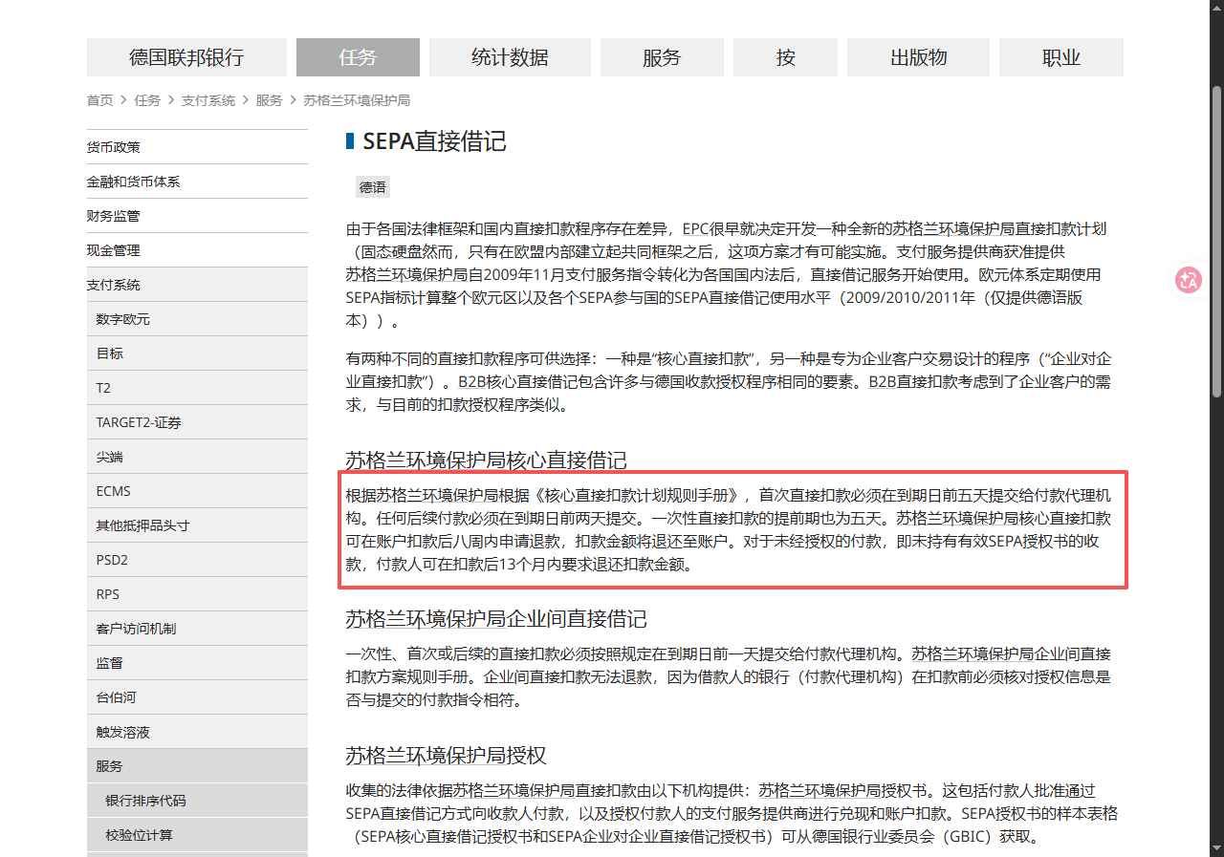Open 货币政策 in the sidebar
This screenshot has width=1224, height=857.
click(x=197, y=147)
